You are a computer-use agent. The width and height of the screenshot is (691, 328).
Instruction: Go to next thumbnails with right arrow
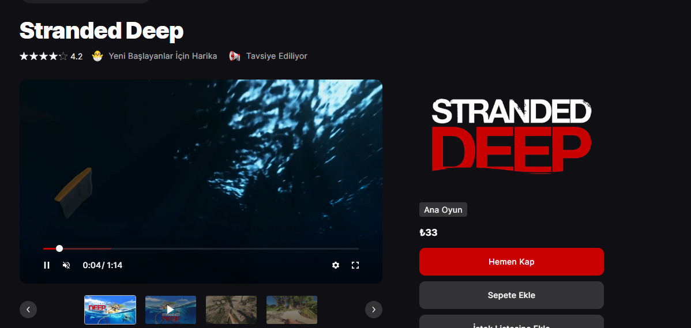[374, 310]
